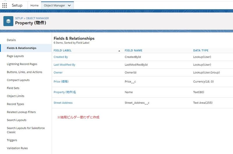Open the App Launcher grid icon
This screenshot has height=154, width=233.
pos(5,6)
